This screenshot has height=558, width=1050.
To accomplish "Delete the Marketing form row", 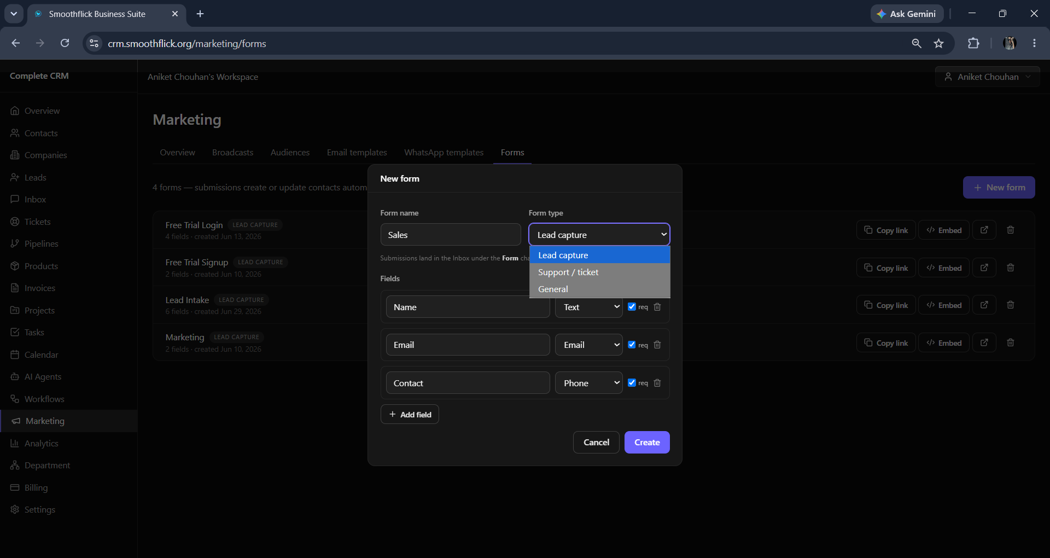I will pyautogui.click(x=1011, y=342).
